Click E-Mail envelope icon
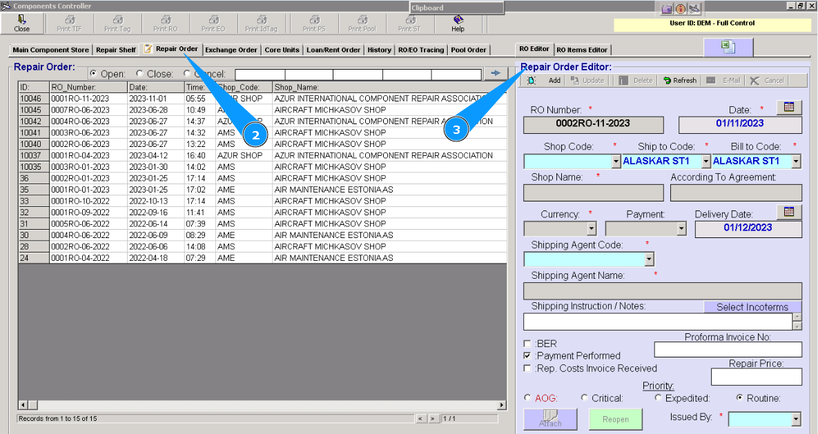Viewport: 818px width, 434px height. [x=710, y=80]
